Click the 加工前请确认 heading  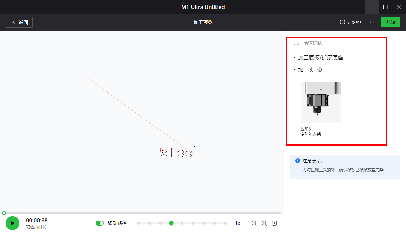308,43
